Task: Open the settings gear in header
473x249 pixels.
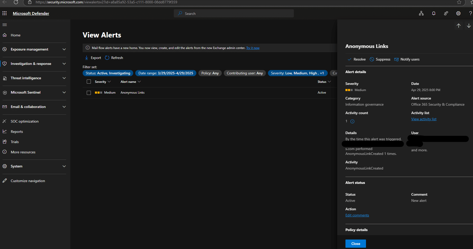Action: (x=458, y=13)
